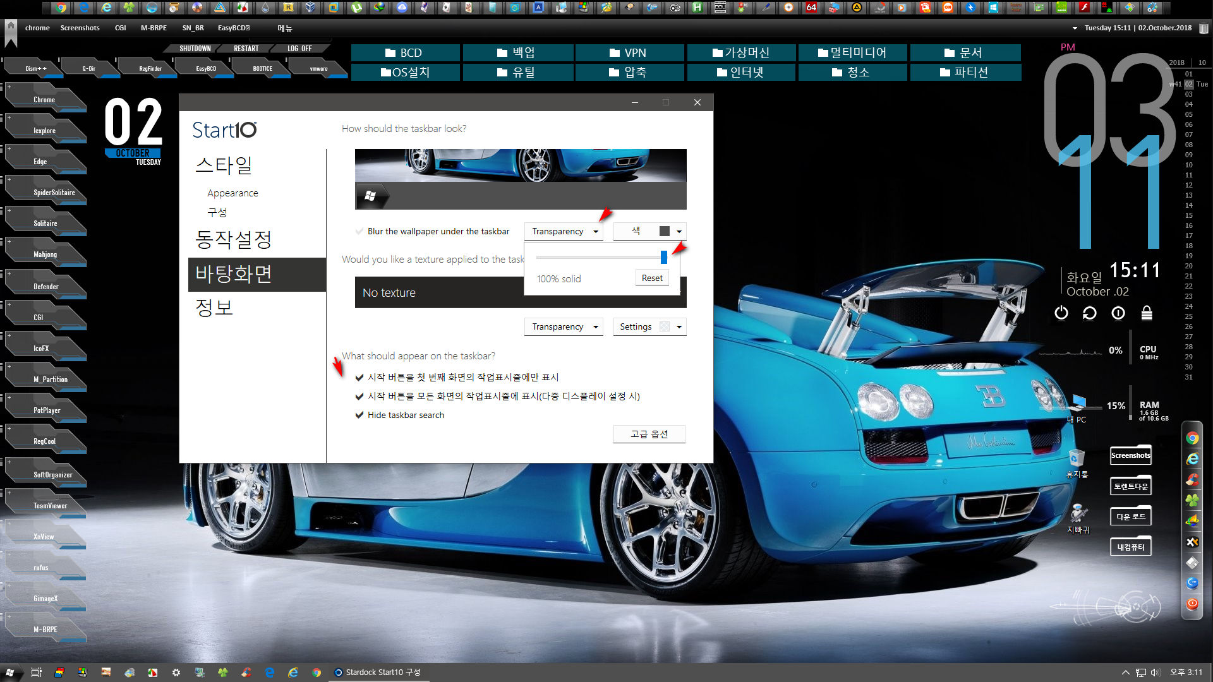Open Chrome icon in top dock
1213x682 pixels.
(x=61, y=8)
